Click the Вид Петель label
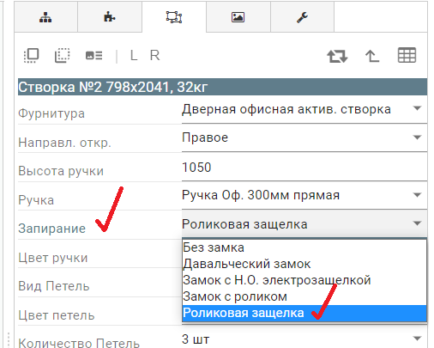Screen dimensions: 434x348 click(54, 286)
